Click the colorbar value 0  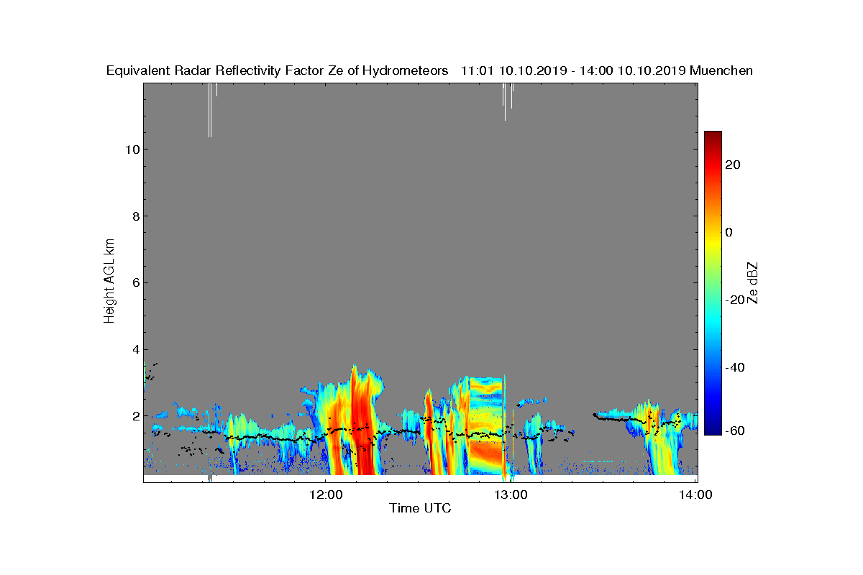[730, 232]
